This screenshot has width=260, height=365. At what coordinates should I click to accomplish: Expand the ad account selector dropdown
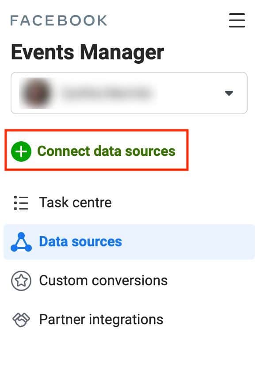pos(129,93)
